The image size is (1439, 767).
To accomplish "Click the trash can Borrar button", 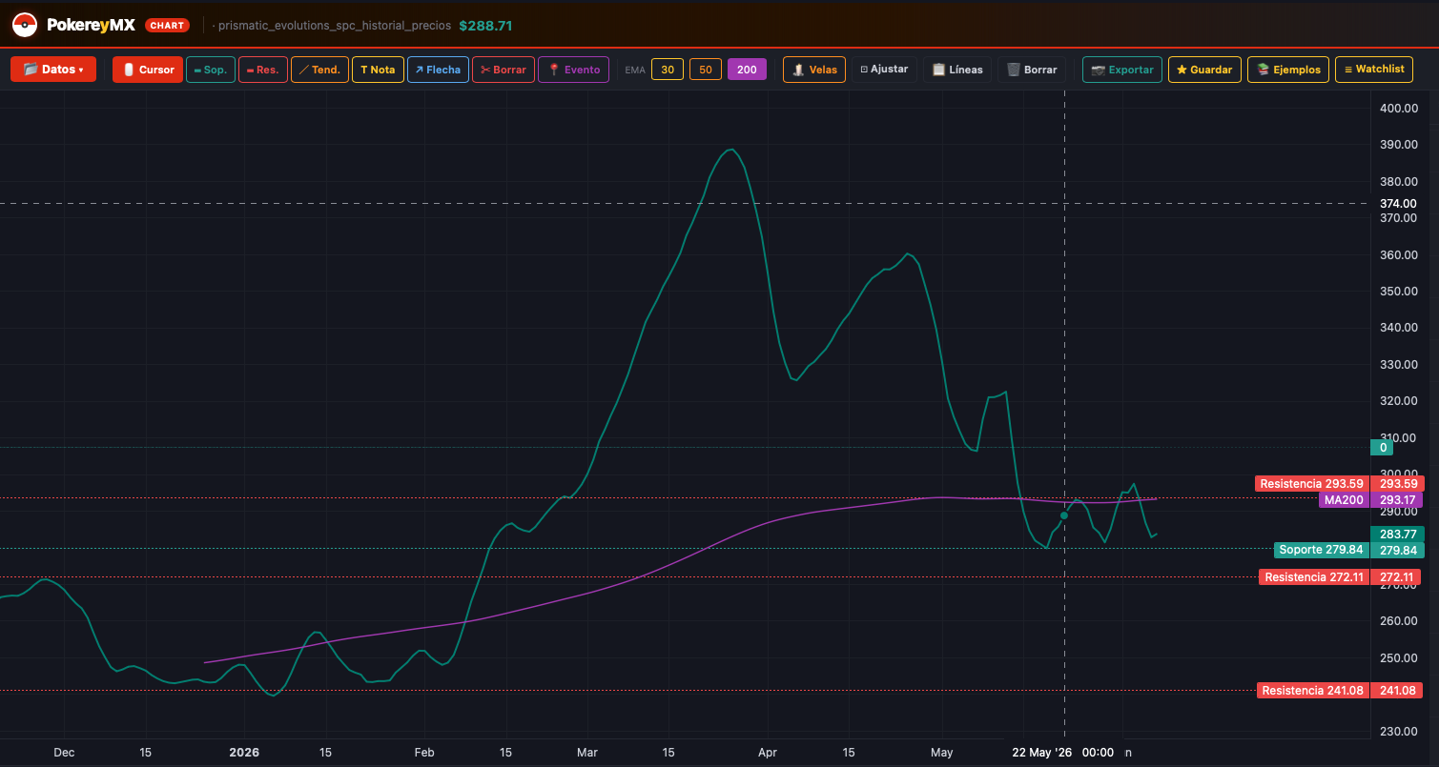I will [x=1032, y=70].
